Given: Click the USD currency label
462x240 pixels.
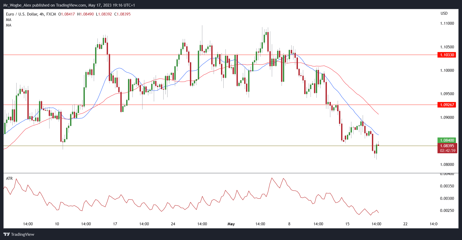Looking at the screenshot, I should pos(444,13).
